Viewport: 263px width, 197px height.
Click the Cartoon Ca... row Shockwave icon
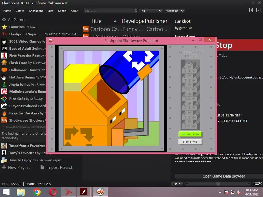click(86, 29)
